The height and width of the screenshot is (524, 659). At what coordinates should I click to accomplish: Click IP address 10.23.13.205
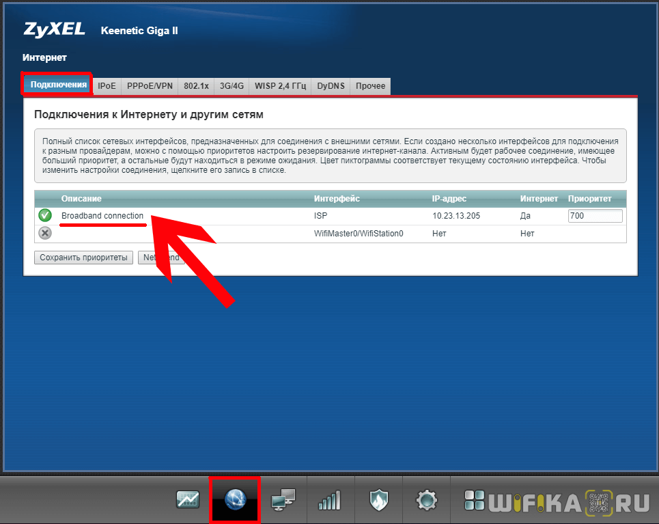(x=456, y=216)
